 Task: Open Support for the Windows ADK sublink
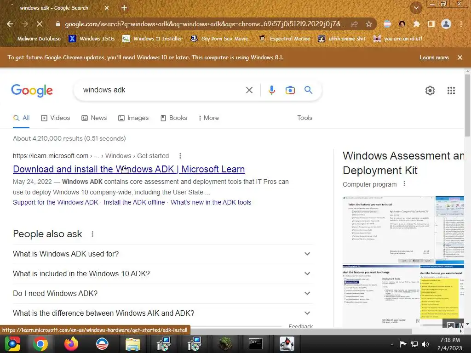point(56,202)
